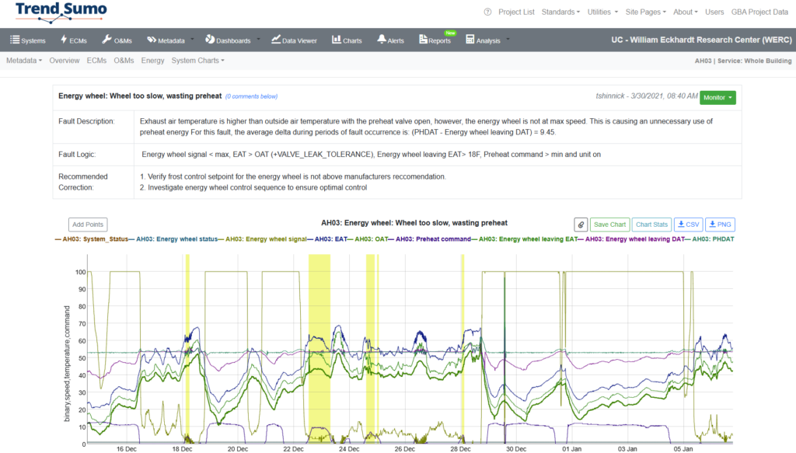Open the Users page
Screen dimensions: 796x453
click(x=714, y=12)
